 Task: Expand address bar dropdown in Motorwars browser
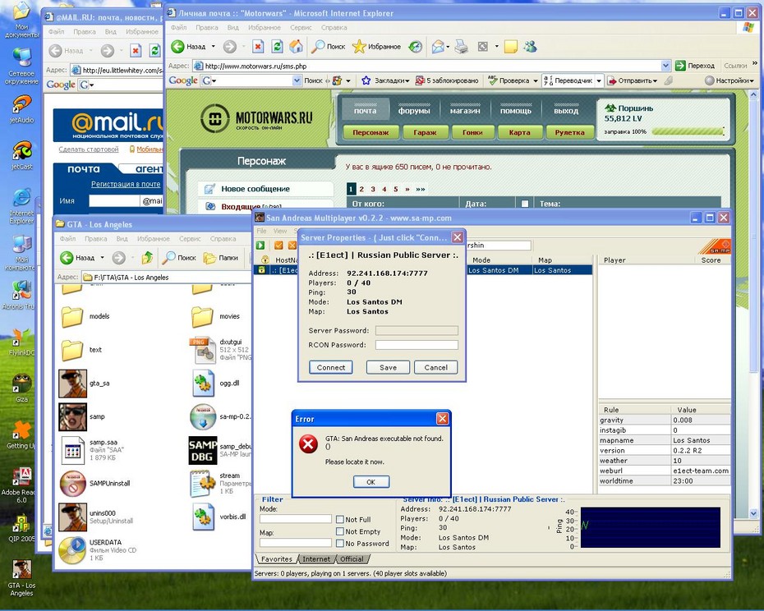[x=666, y=66]
